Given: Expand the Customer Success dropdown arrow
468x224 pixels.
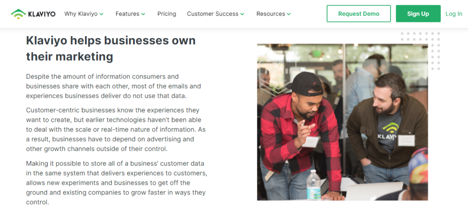Looking at the screenshot, I should (x=242, y=14).
